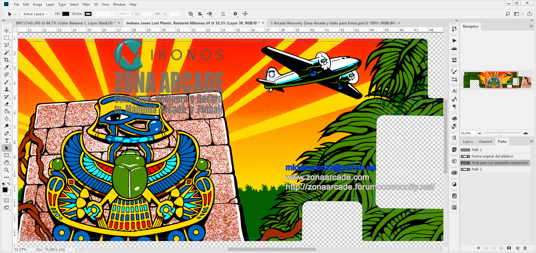
Task: Click Path operations icon in options bar
Action: (x=191, y=14)
